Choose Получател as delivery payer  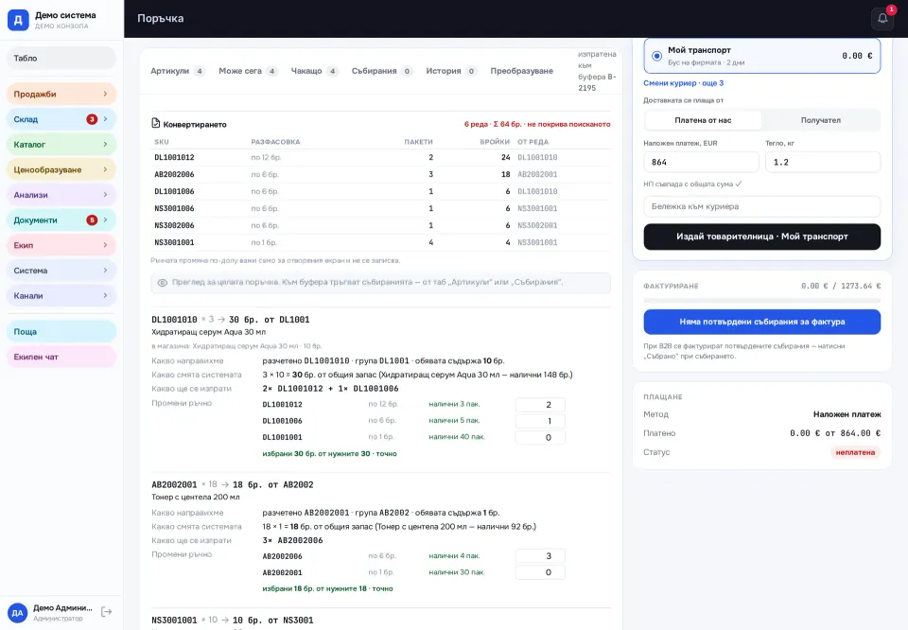pyautogui.click(x=821, y=120)
